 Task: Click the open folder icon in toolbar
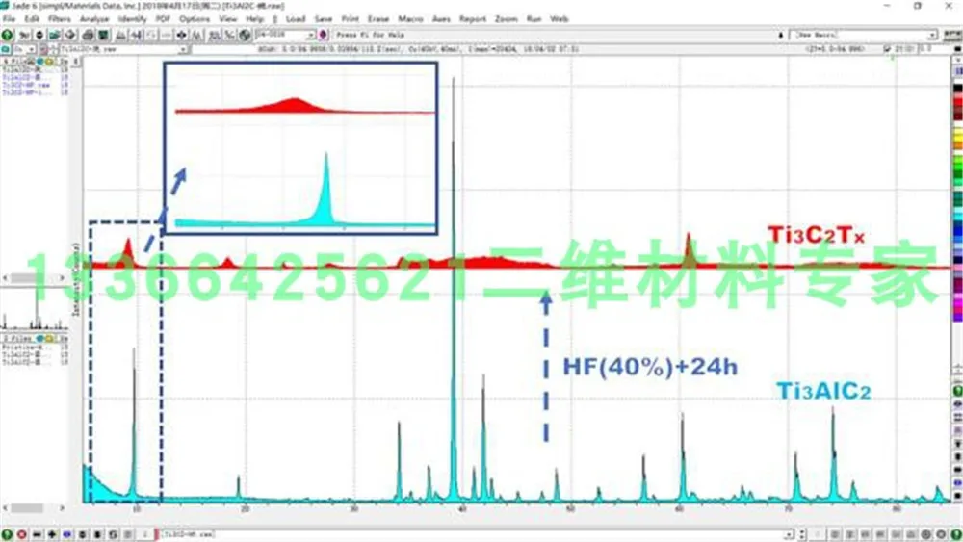pos(55,35)
